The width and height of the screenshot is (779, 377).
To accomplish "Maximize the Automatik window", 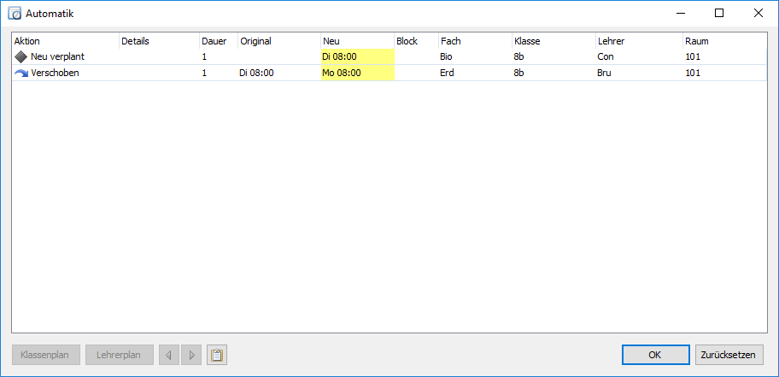I will [719, 14].
